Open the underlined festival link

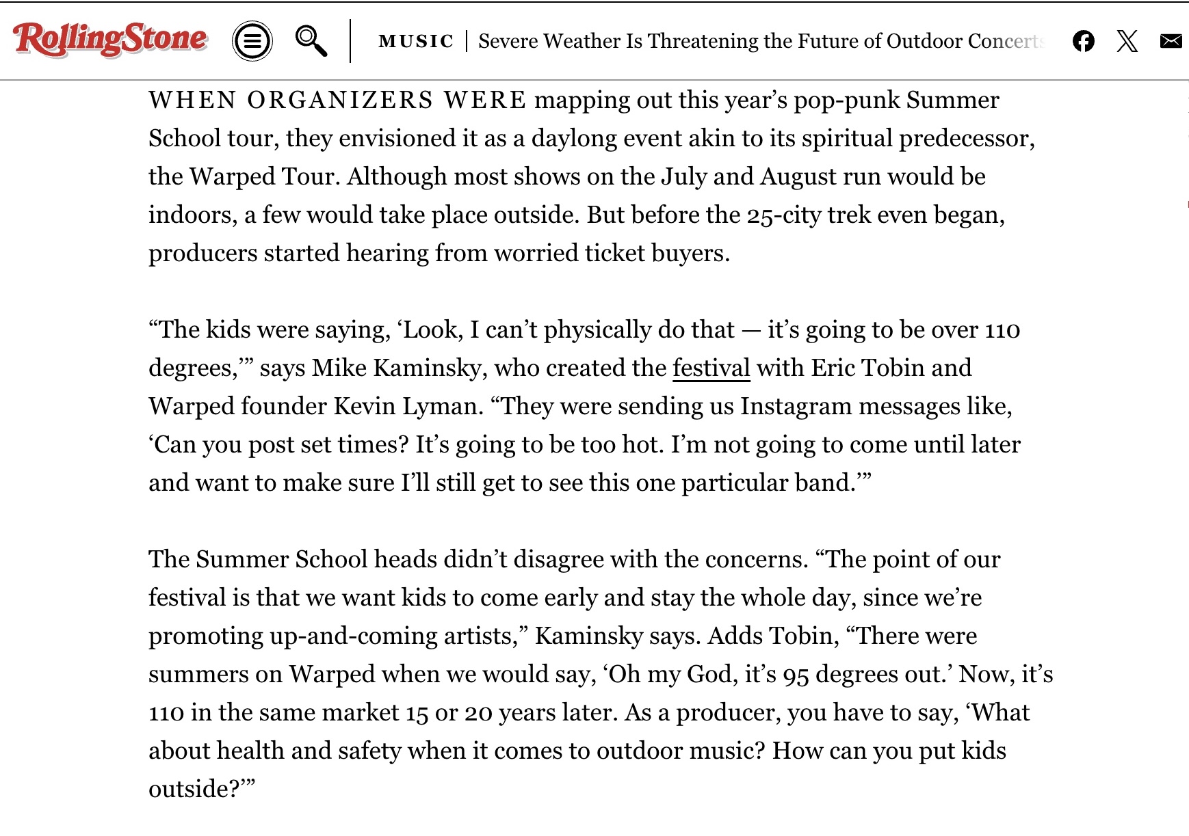(x=711, y=368)
